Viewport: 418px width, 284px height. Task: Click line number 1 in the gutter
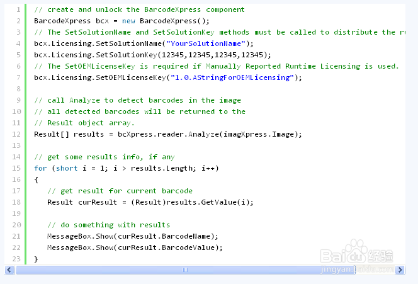point(18,10)
